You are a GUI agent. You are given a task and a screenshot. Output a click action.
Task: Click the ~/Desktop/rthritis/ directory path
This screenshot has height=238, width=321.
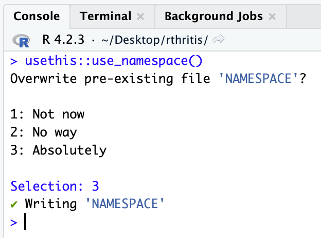pyautogui.click(x=140, y=39)
